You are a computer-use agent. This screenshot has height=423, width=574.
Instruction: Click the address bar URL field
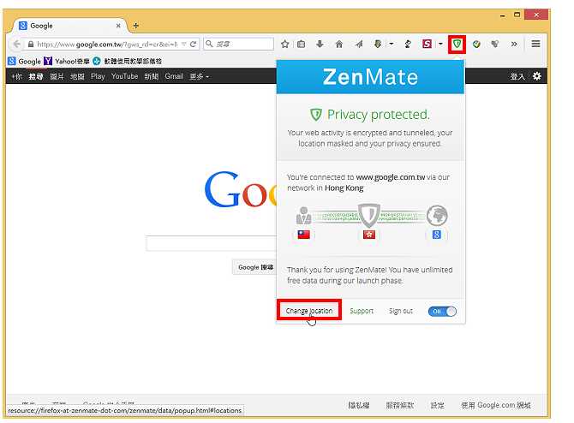pyautogui.click(x=106, y=45)
